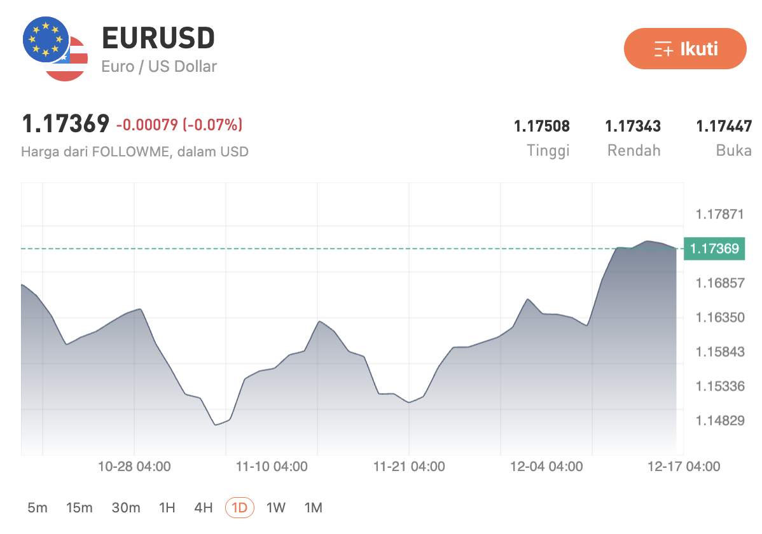Click the Rendah value 1.17343
The height and width of the screenshot is (534, 762).
(633, 126)
